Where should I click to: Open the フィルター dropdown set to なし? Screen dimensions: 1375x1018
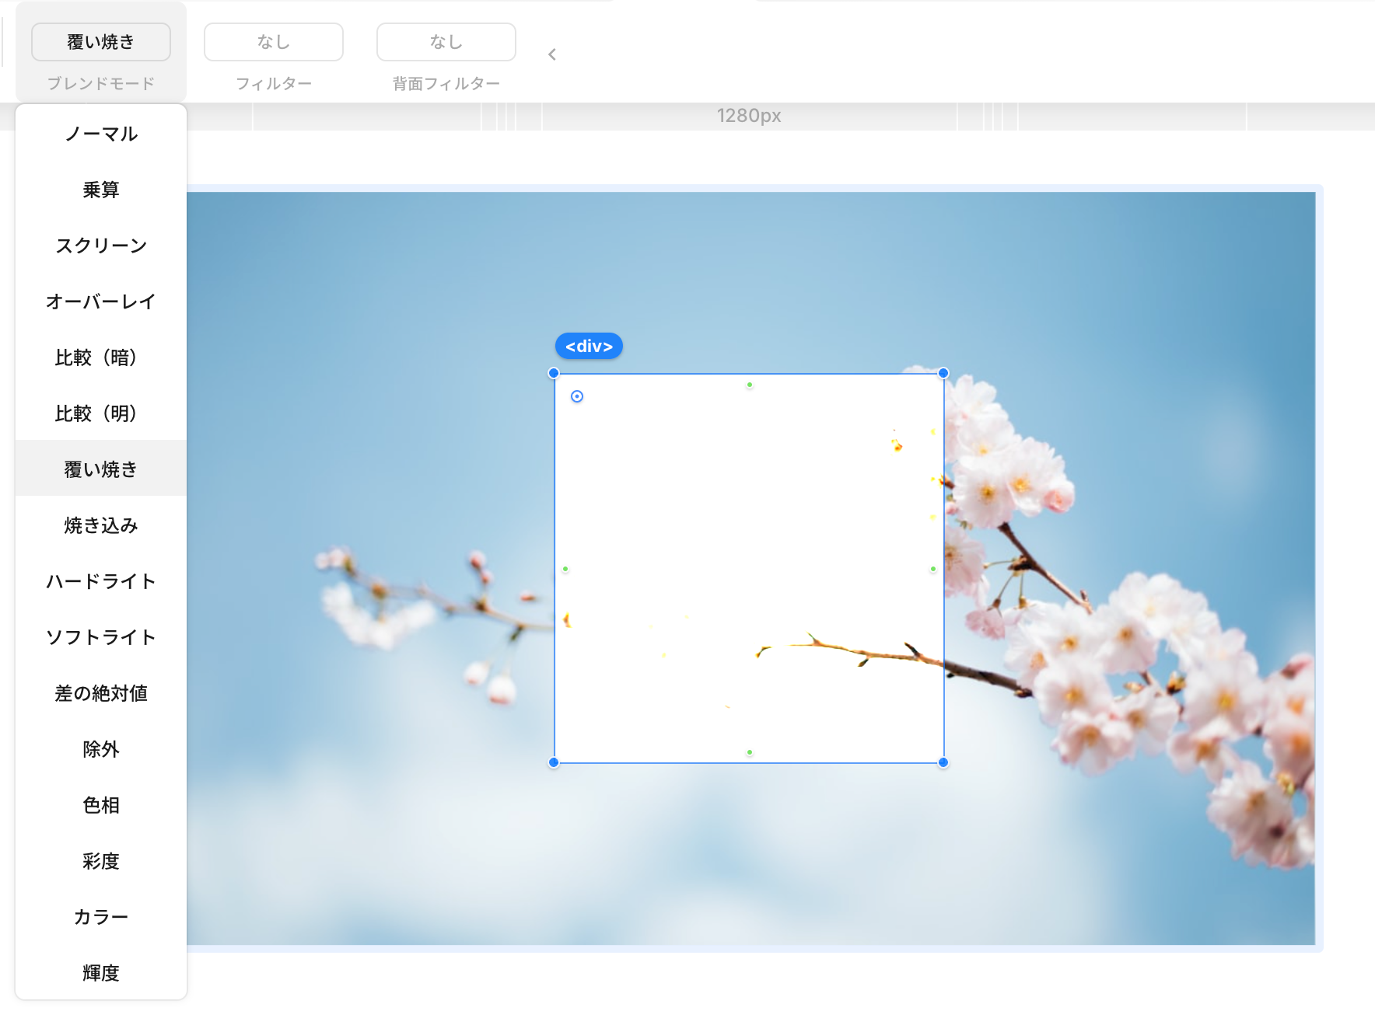click(x=274, y=42)
